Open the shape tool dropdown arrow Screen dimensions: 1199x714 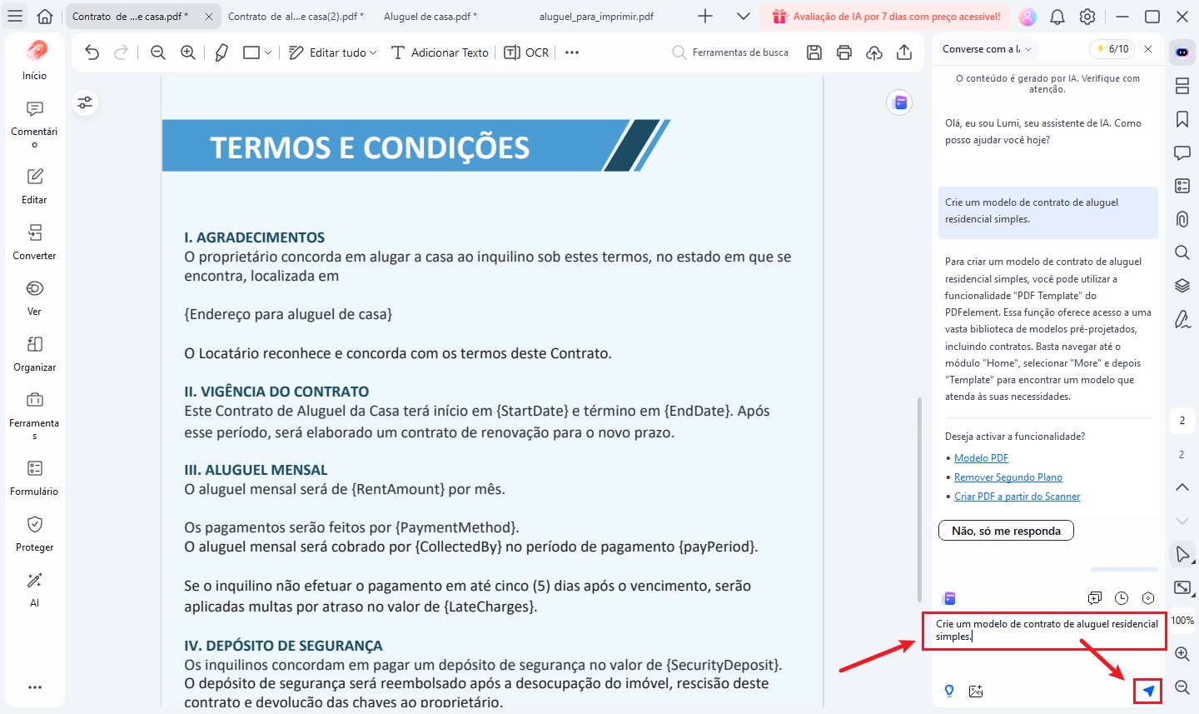coord(268,52)
